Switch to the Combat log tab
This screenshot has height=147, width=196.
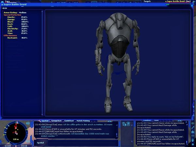[x=147, y=120]
